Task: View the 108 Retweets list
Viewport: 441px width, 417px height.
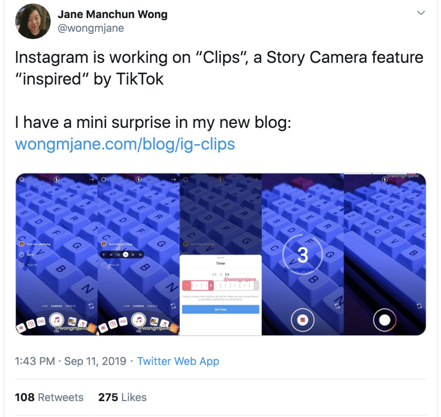Action: 49,397
